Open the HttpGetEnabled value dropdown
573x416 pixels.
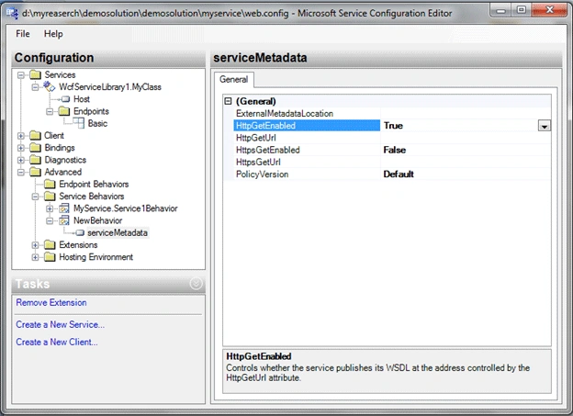tap(545, 126)
